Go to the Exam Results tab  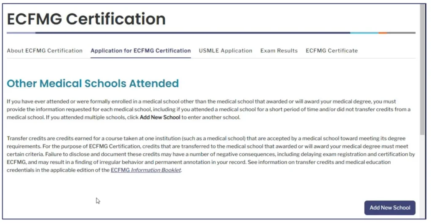point(279,51)
